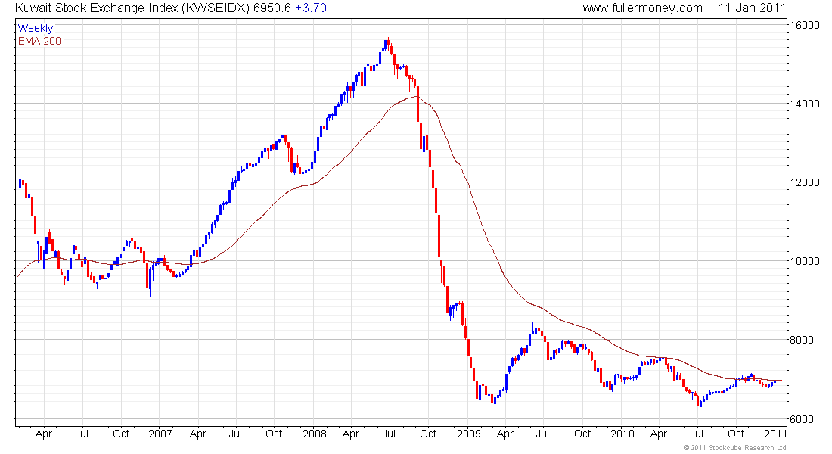Click the 8000 price axis label
This screenshot has width=832, height=454.
pyautogui.click(x=802, y=340)
